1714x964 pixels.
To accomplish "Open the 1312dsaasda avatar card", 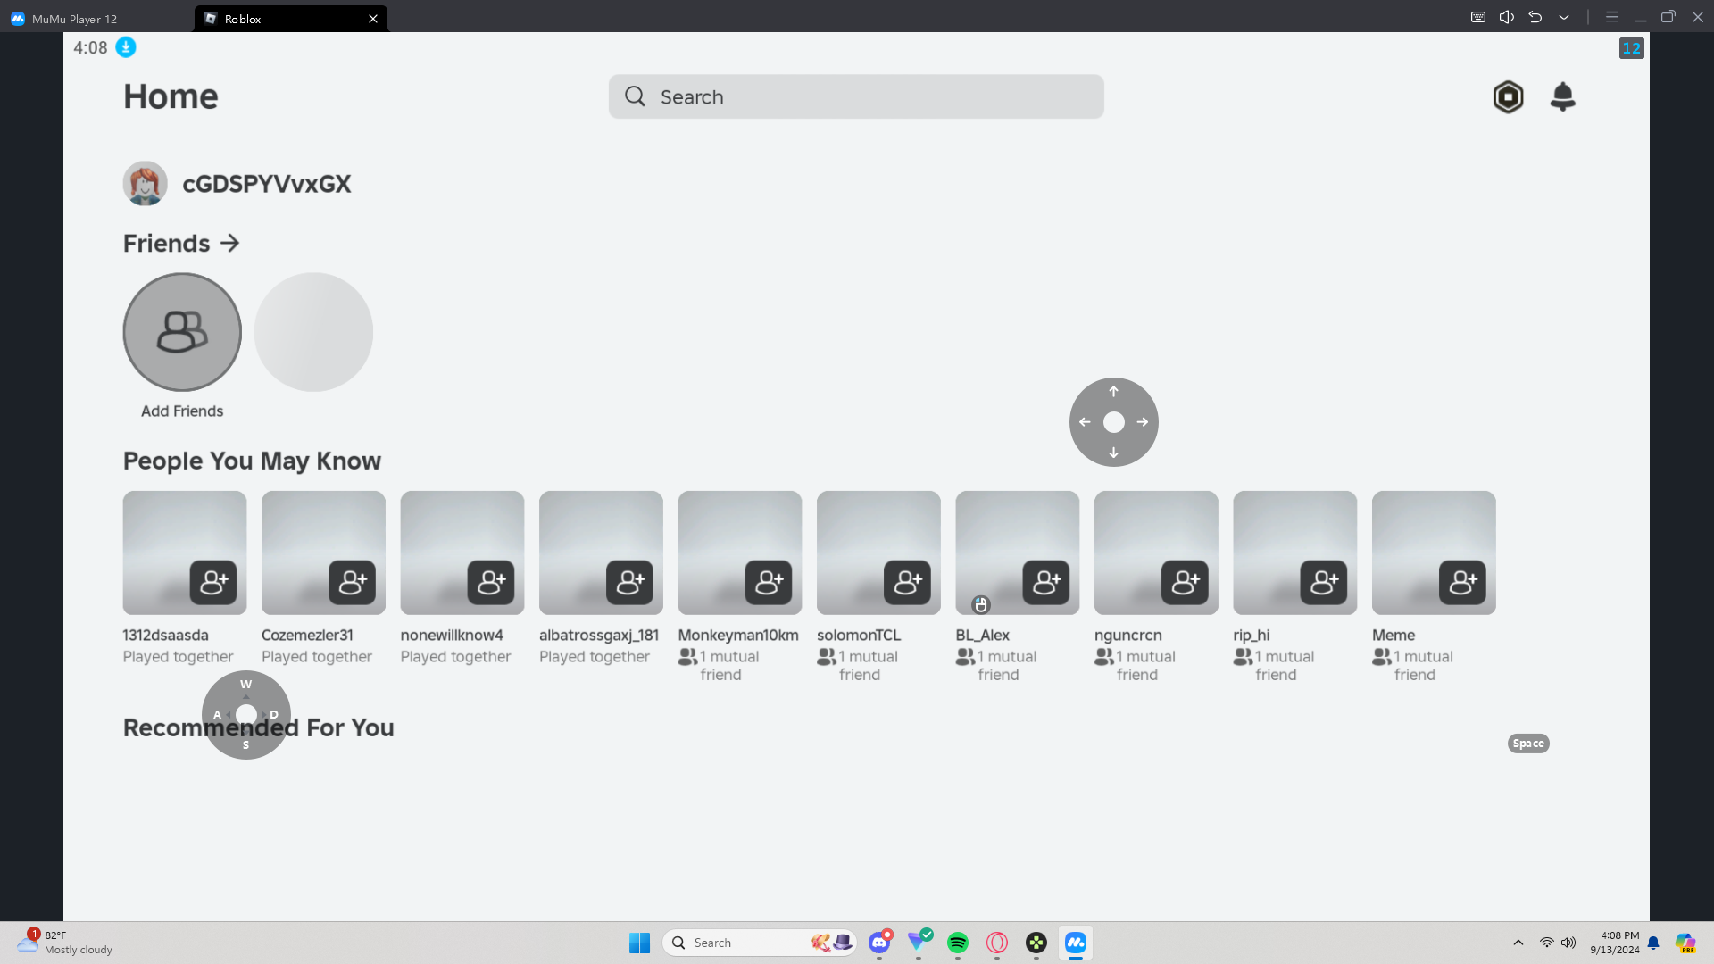I will [x=185, y=553].
